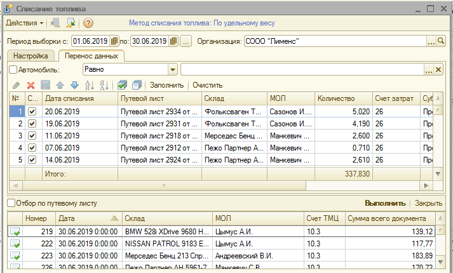This screenshot has height=273, width=453.
Task: Open the period selection ellipsis button
Action: point(186,41)
